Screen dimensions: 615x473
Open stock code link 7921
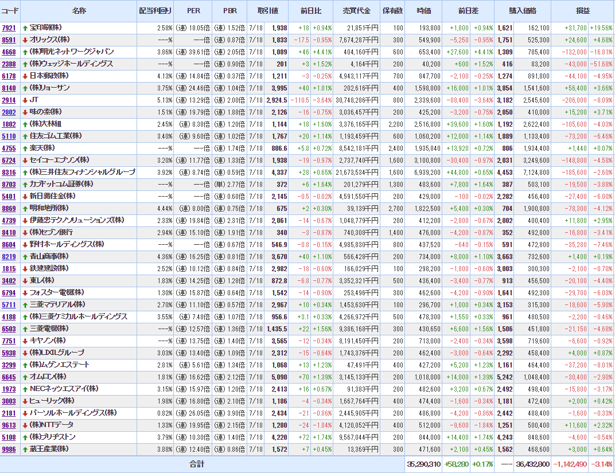point(9,28)
